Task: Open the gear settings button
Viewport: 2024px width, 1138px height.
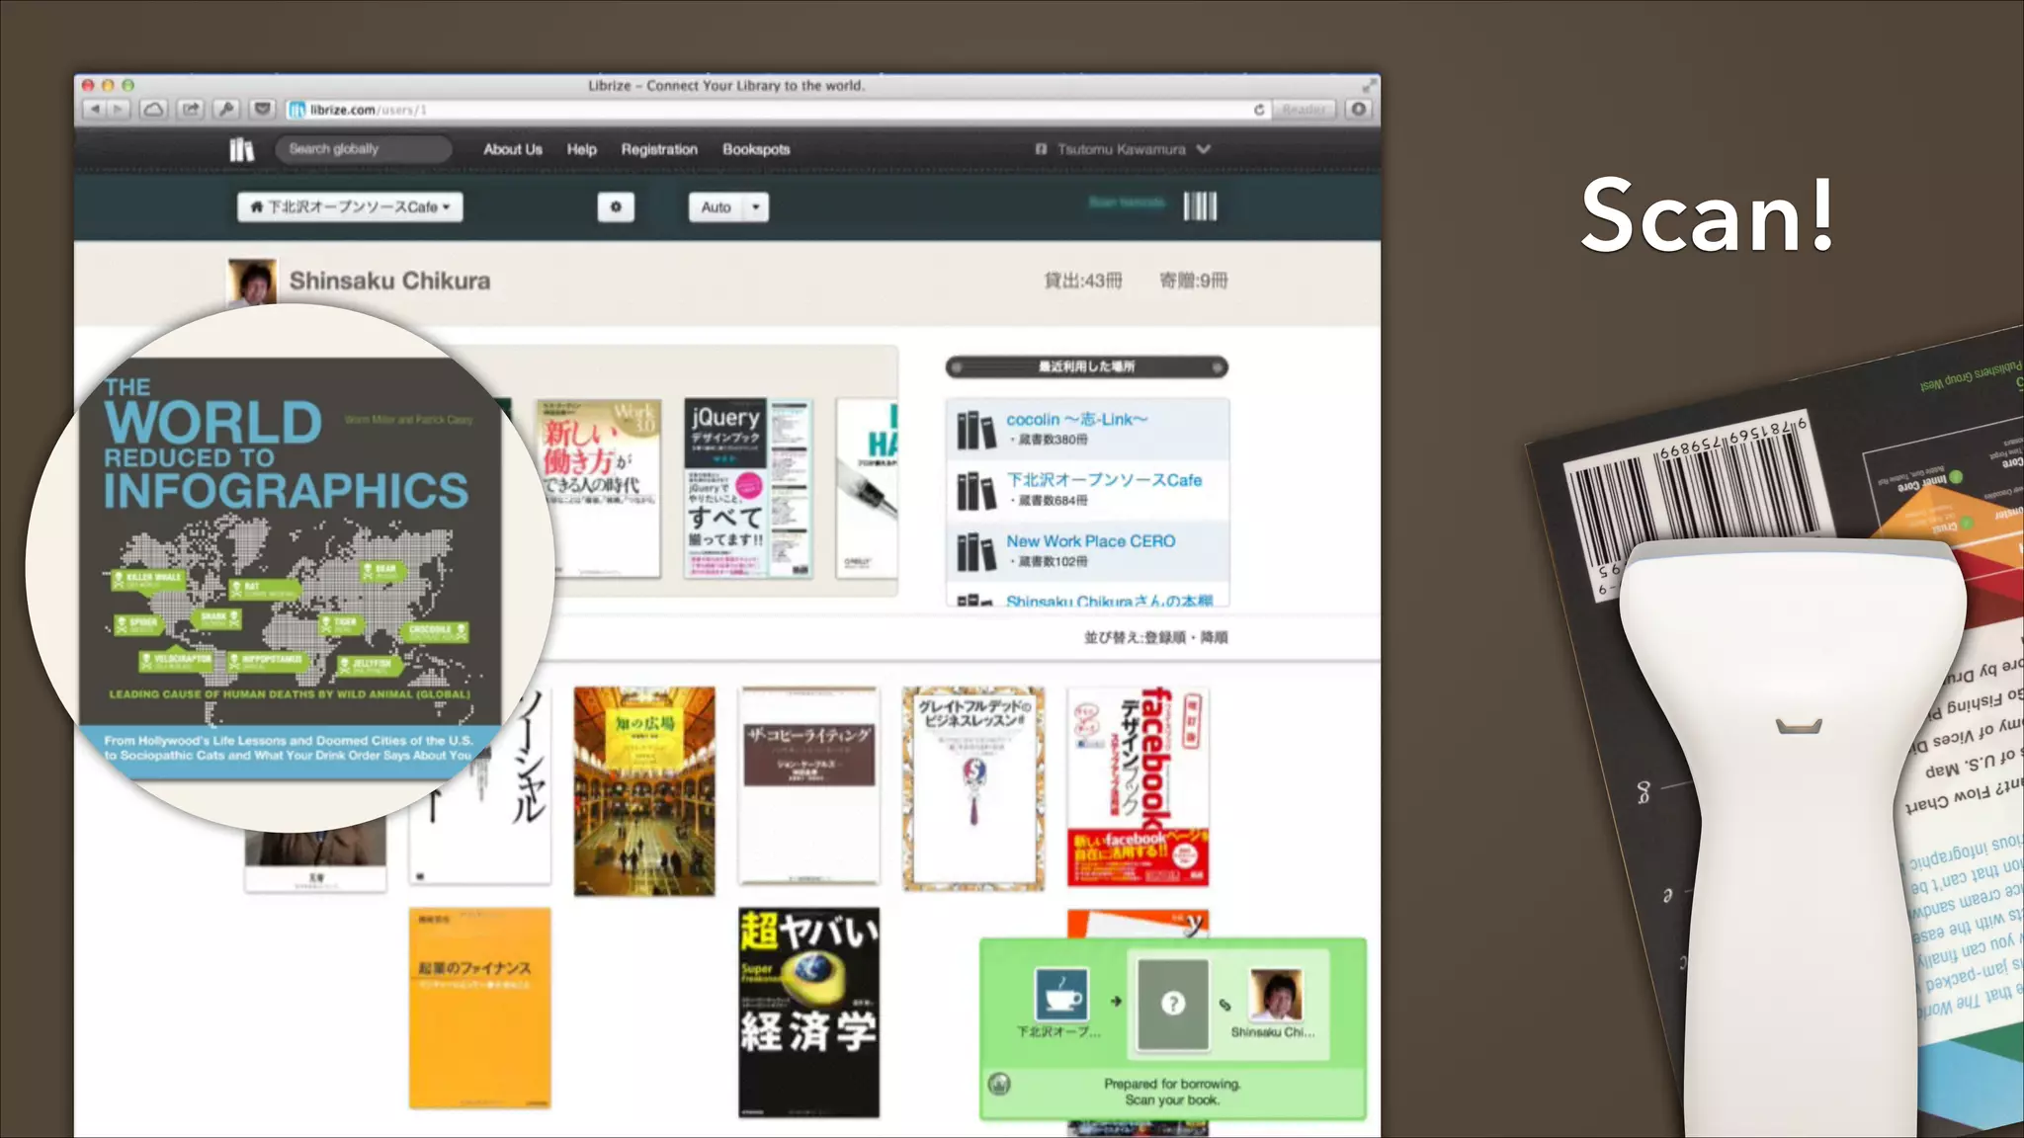Action: pyautogui.click(x=615, y=207)
